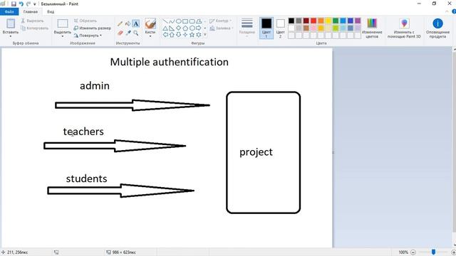Choose the Diamond shape
Screen dimensions: 456x256
[179, 28]
